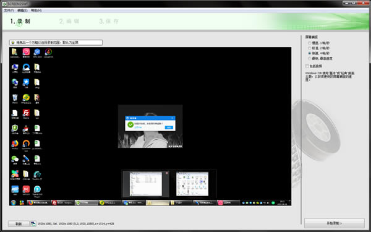The image size is (371, 232).
Task: Open the 帮助(H) menu
Action: pos(36,11)
